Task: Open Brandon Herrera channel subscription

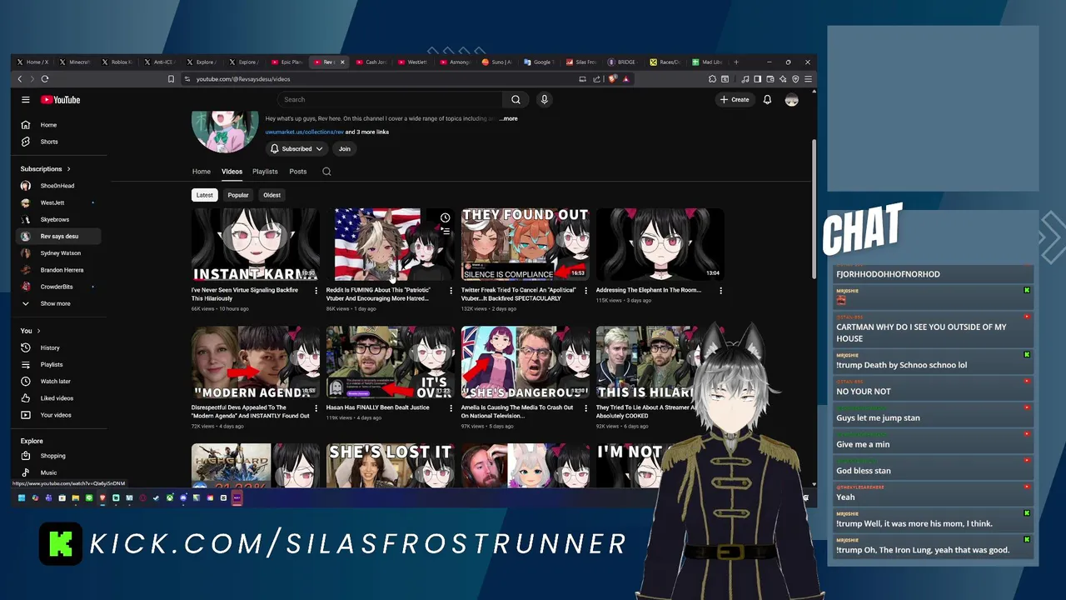Action: click(x=60, y=270)
